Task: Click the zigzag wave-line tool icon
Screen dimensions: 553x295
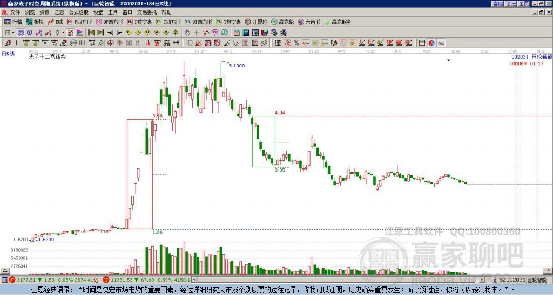Action: coord(235,43)
